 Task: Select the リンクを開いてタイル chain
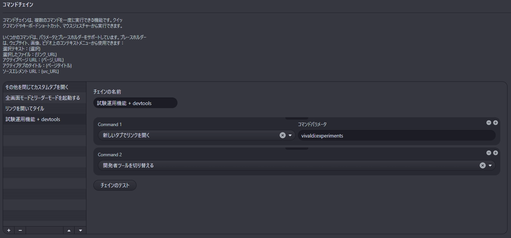coord(45,108)
